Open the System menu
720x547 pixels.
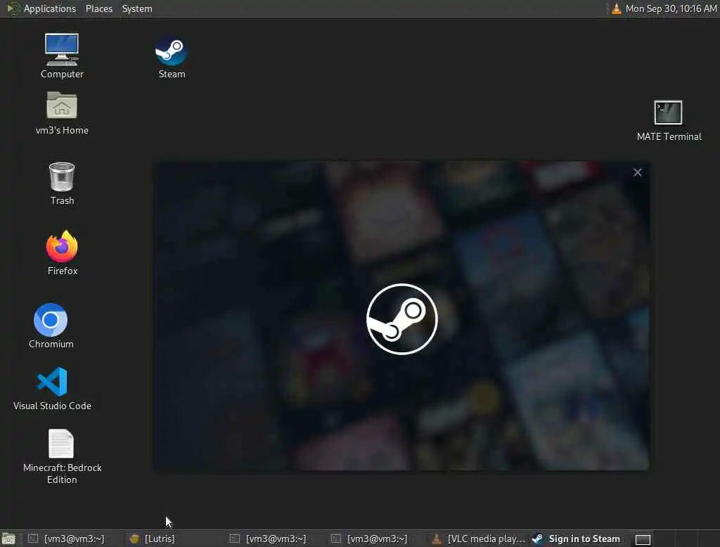(137, 8)
